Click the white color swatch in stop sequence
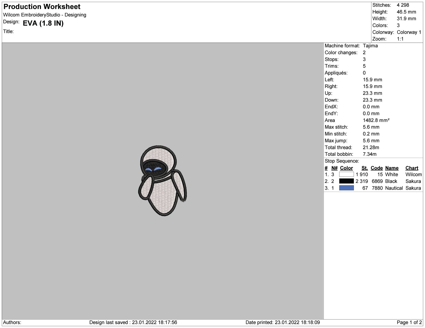 tap(346, 174)
